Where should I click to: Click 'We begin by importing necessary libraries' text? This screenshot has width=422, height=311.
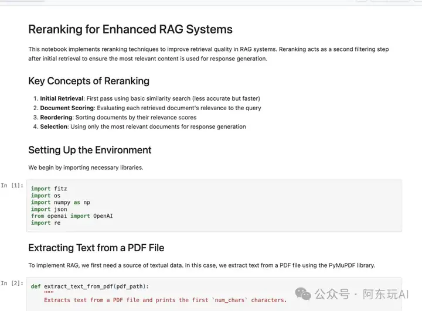pyautogui.click(x=86, y=168)
